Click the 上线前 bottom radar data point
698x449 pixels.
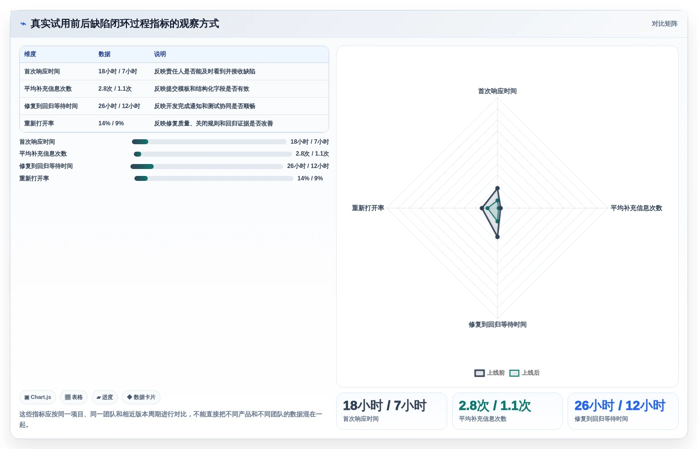pyautogui.click(x=497, y=237)
